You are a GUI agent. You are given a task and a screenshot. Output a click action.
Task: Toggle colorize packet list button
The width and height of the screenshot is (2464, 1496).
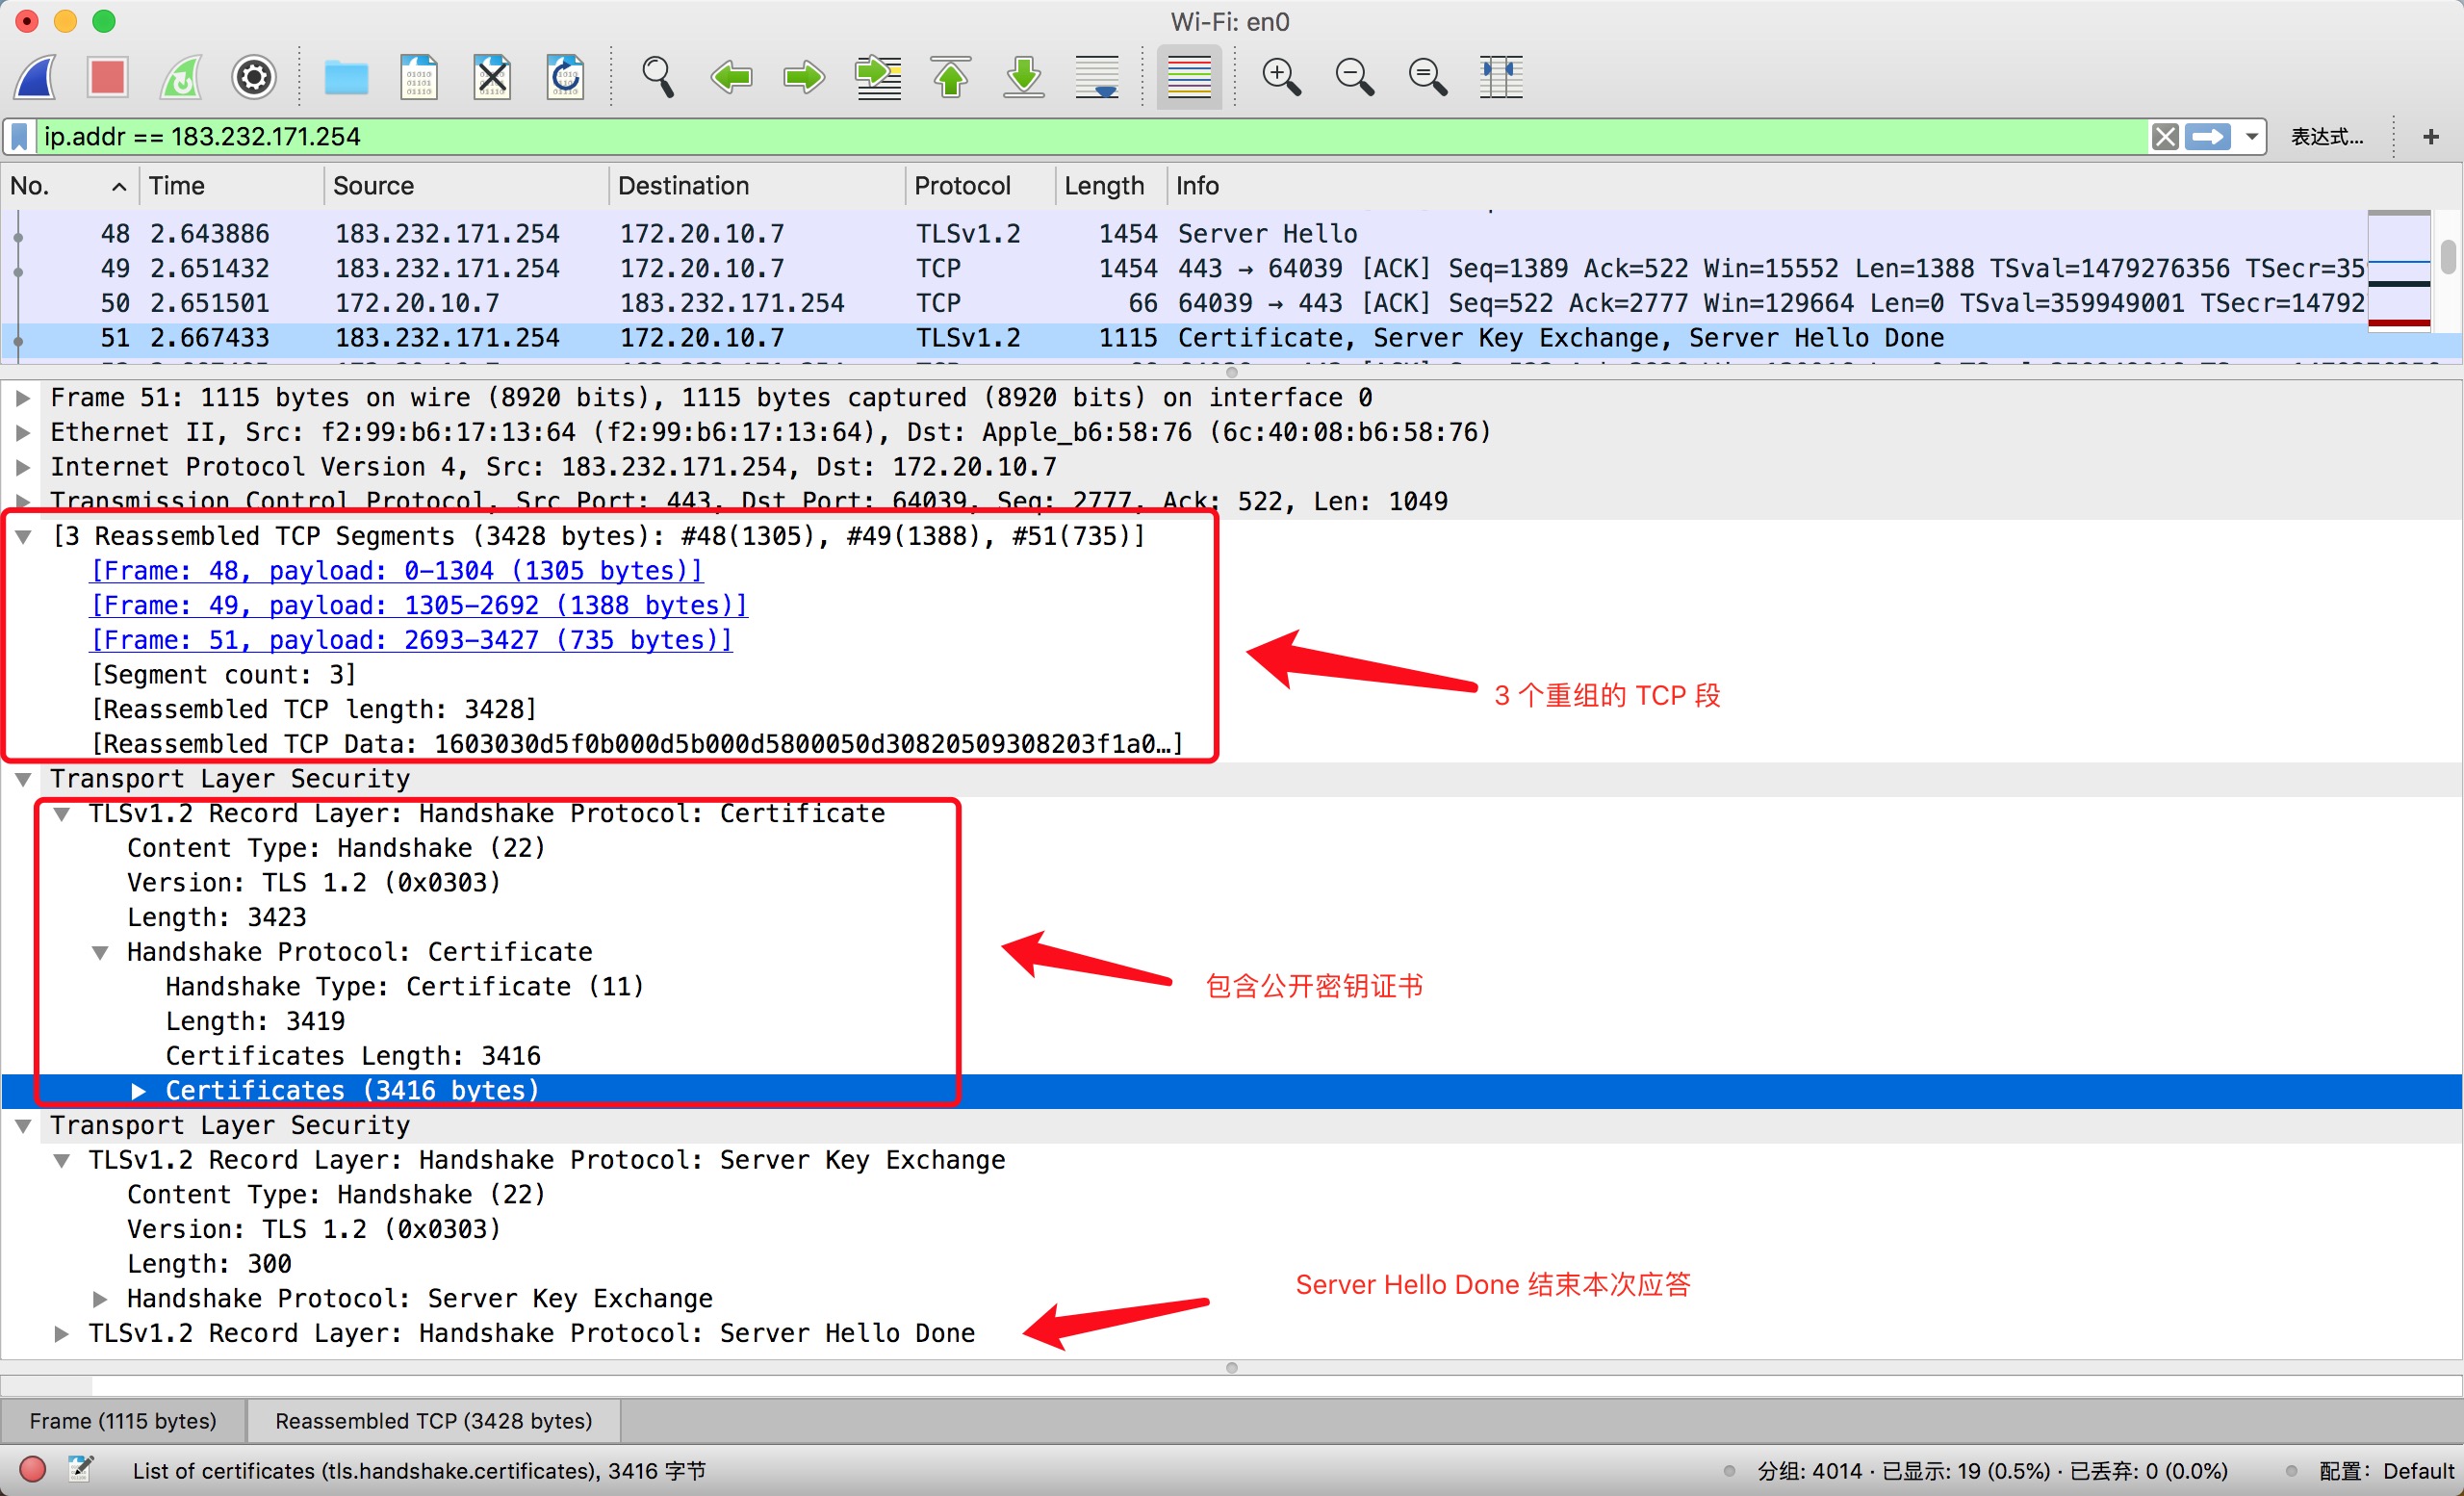(1188, 77)
